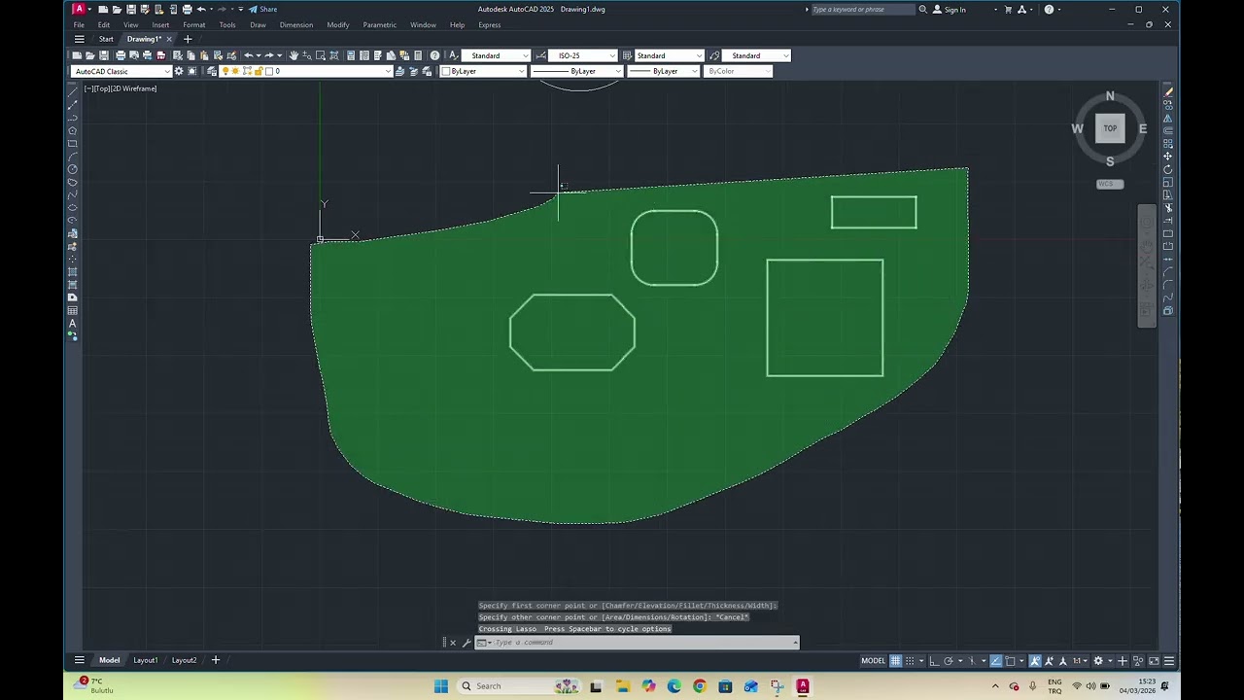Select the Arc draw tool

tap(72, 156)
